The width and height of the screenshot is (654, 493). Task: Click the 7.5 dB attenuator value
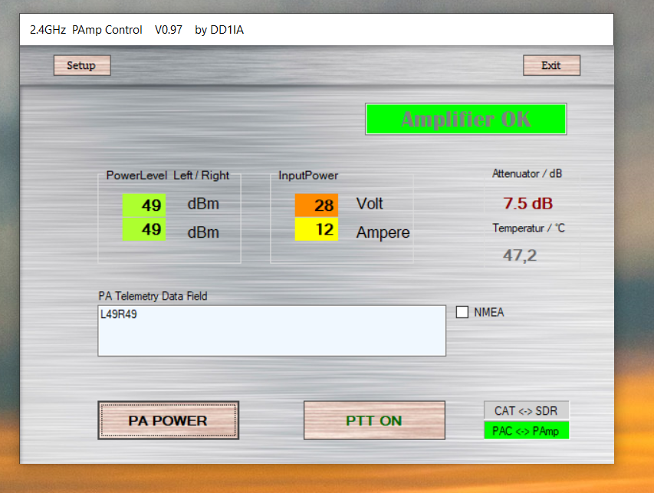click(x=528, y=203)
